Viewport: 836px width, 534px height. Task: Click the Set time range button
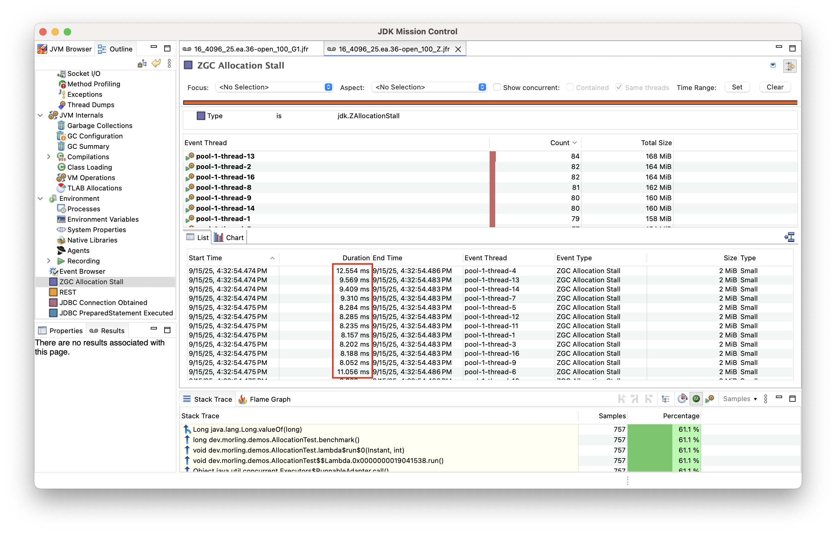(x=737, y=87)
